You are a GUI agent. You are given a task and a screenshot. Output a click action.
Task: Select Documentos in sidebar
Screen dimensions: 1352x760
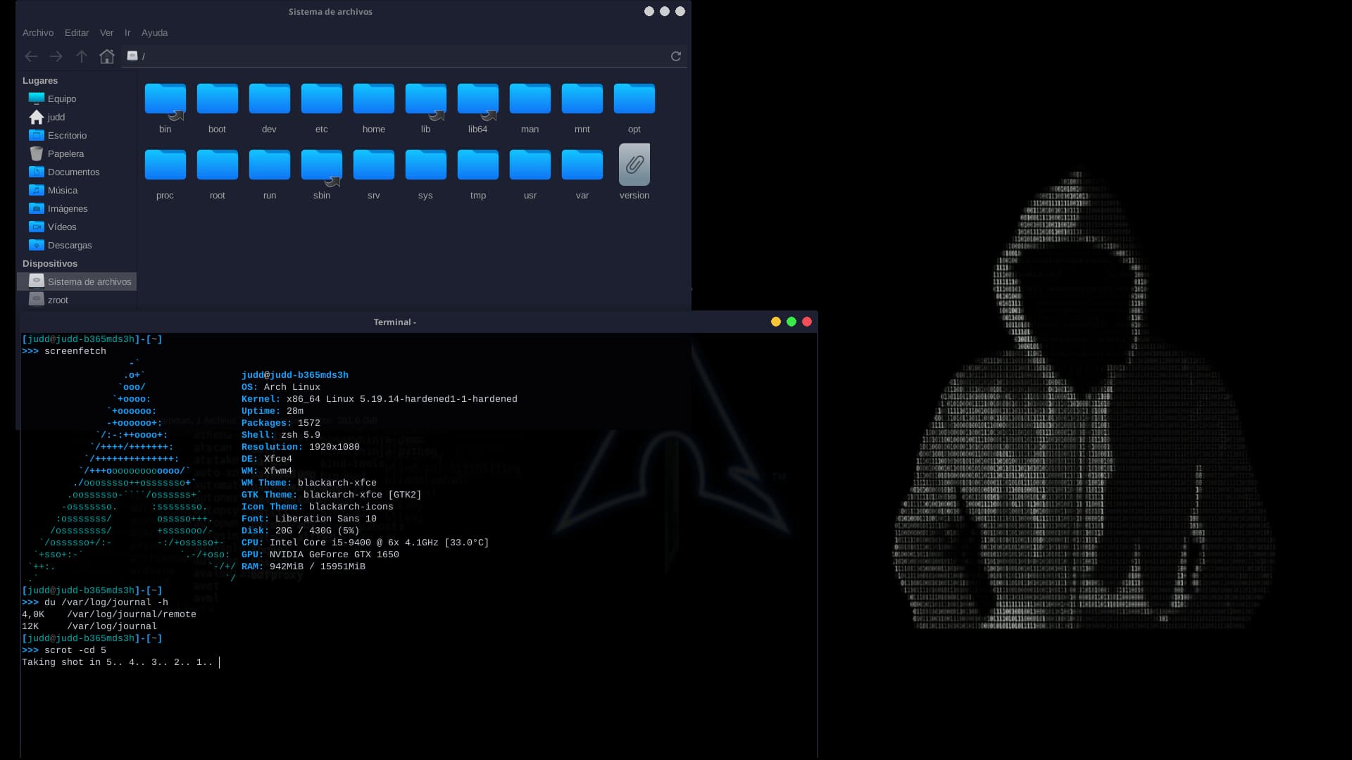77,172
